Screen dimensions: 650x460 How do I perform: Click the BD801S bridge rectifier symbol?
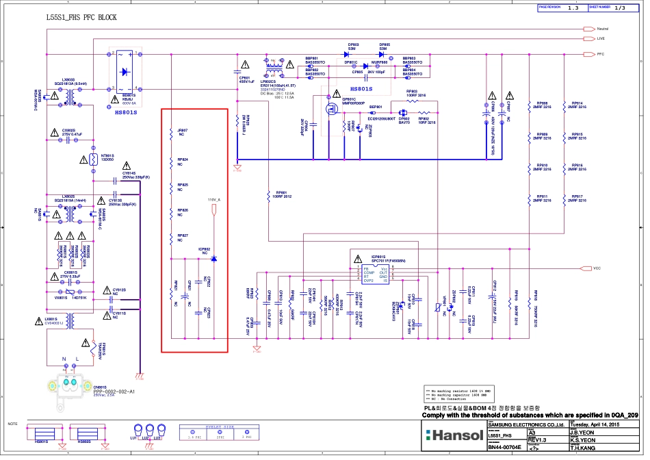point(125,71)
